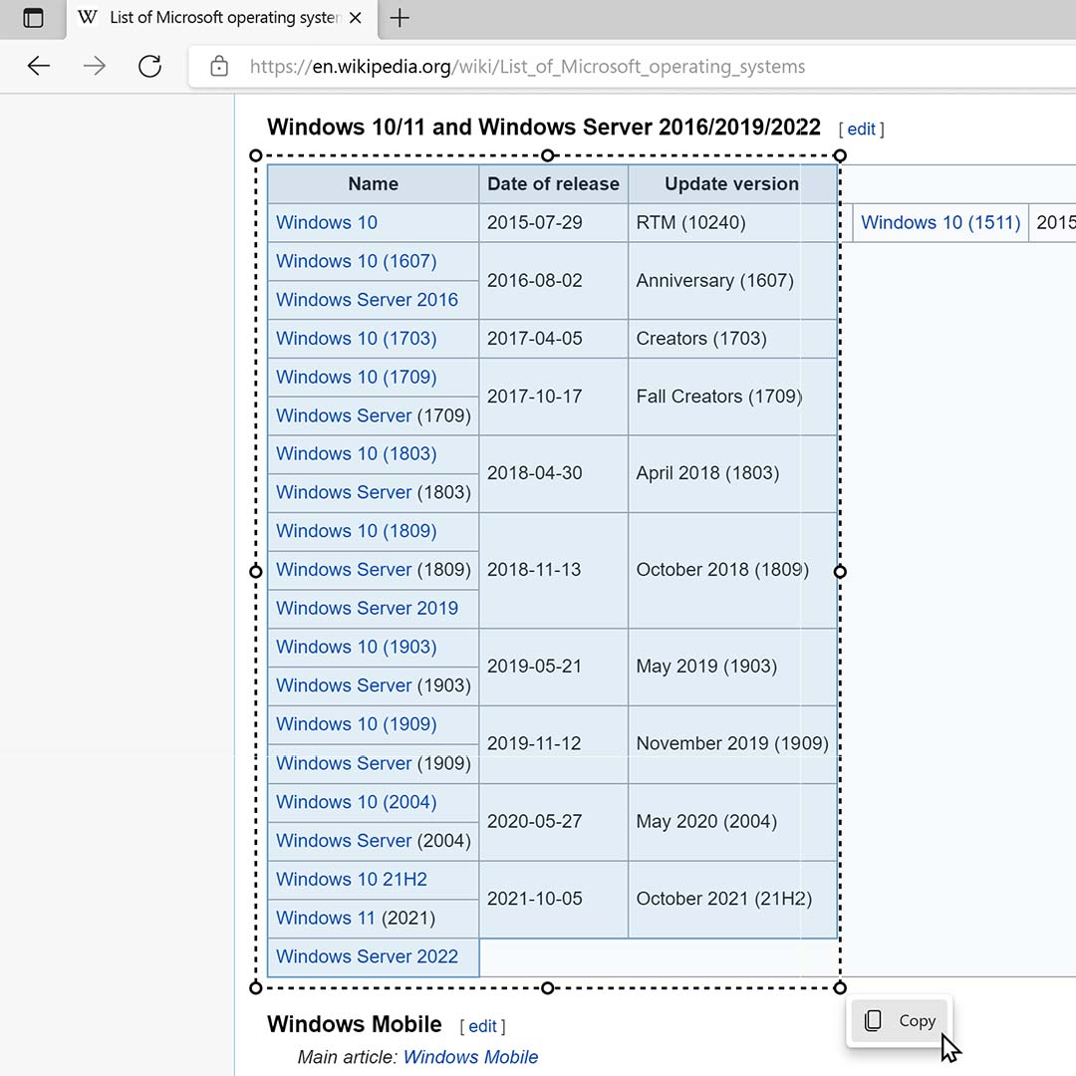Open the Windows 10 (1903) link
The image size is (1076, 1076).
(356, 647)
